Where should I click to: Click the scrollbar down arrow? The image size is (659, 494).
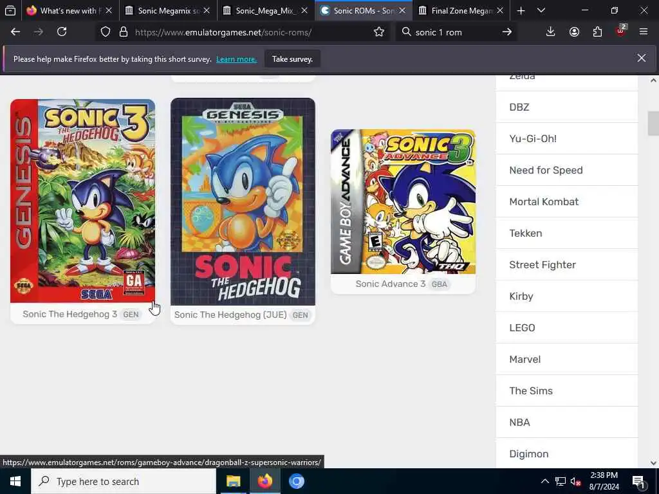click(x=653, y=463)
